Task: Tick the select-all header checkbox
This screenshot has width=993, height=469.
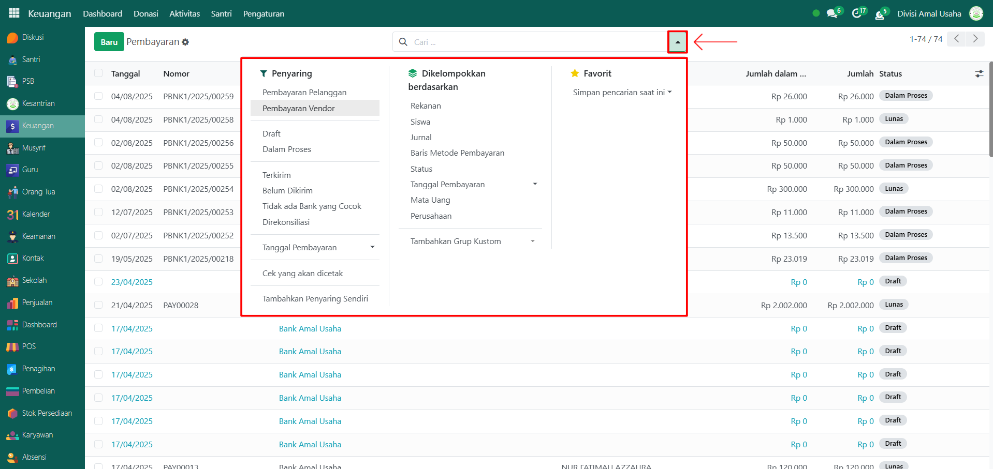Action: click(x=98, y=73)
